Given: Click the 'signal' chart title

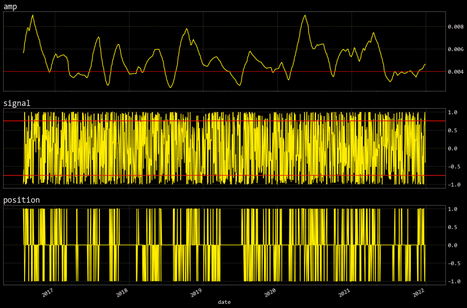Looking at the screenshot, I should tap(17, 104).
